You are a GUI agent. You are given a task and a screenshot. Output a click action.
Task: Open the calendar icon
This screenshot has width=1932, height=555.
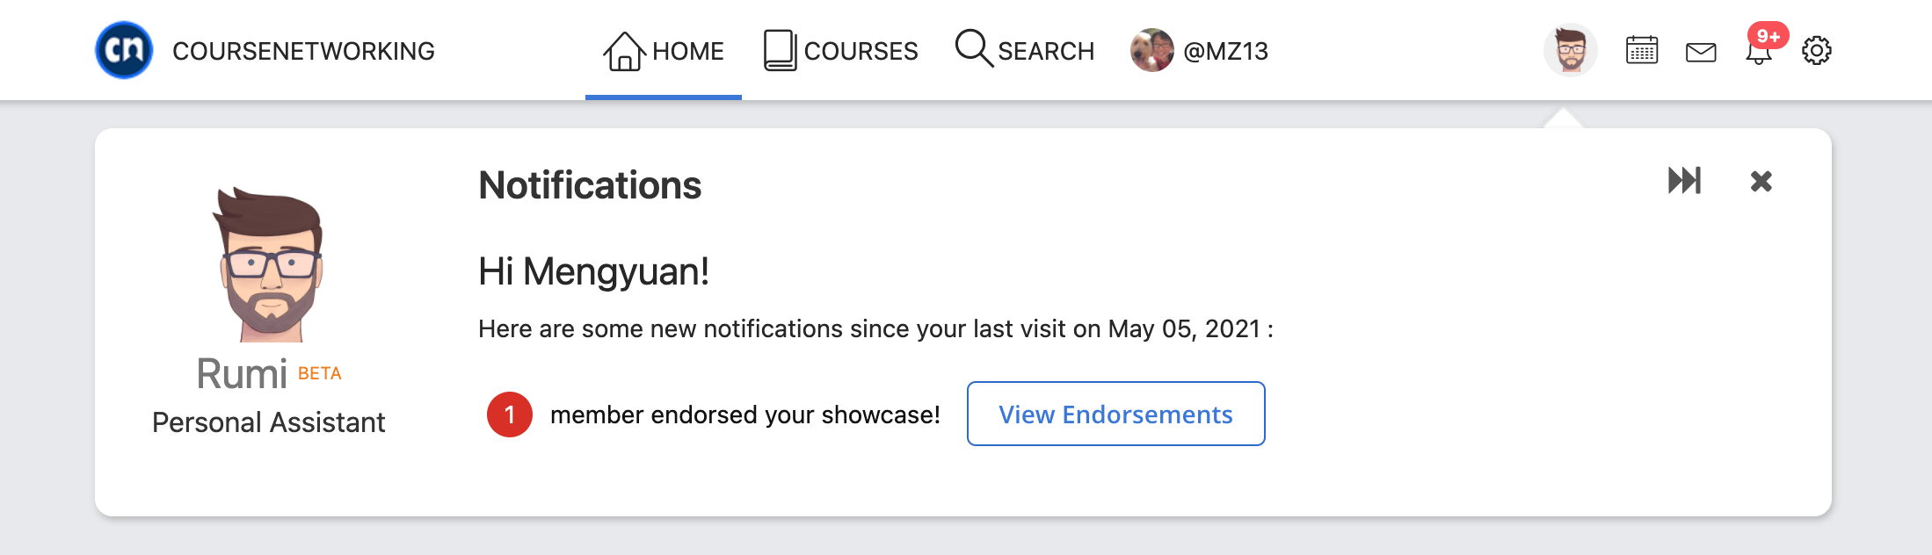[1641, 51]
